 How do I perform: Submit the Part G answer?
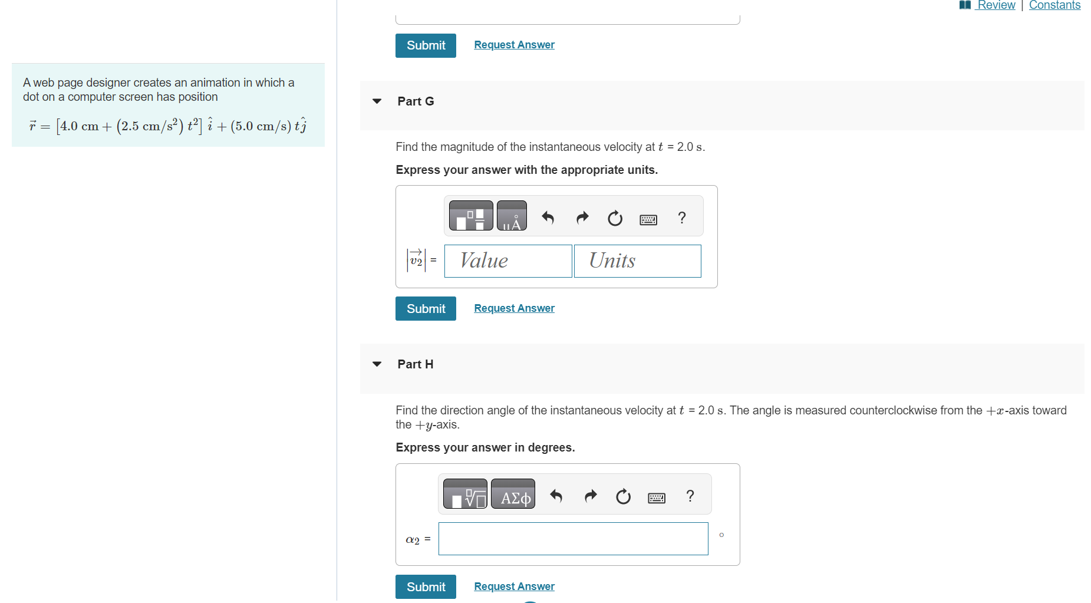pyautogui.click(x=425, y=308)
